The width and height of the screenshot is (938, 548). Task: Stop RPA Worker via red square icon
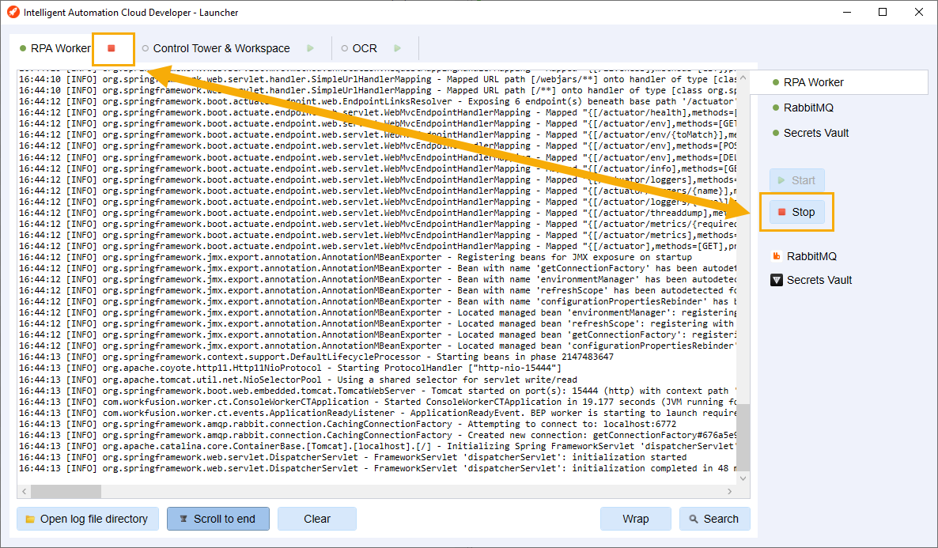pyautogui.click(x=112, y=48)
